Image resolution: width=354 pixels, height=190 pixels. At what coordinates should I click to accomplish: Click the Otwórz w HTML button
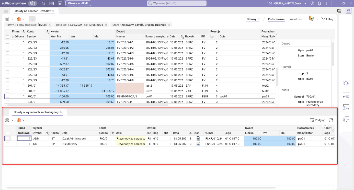pos(78,3)
